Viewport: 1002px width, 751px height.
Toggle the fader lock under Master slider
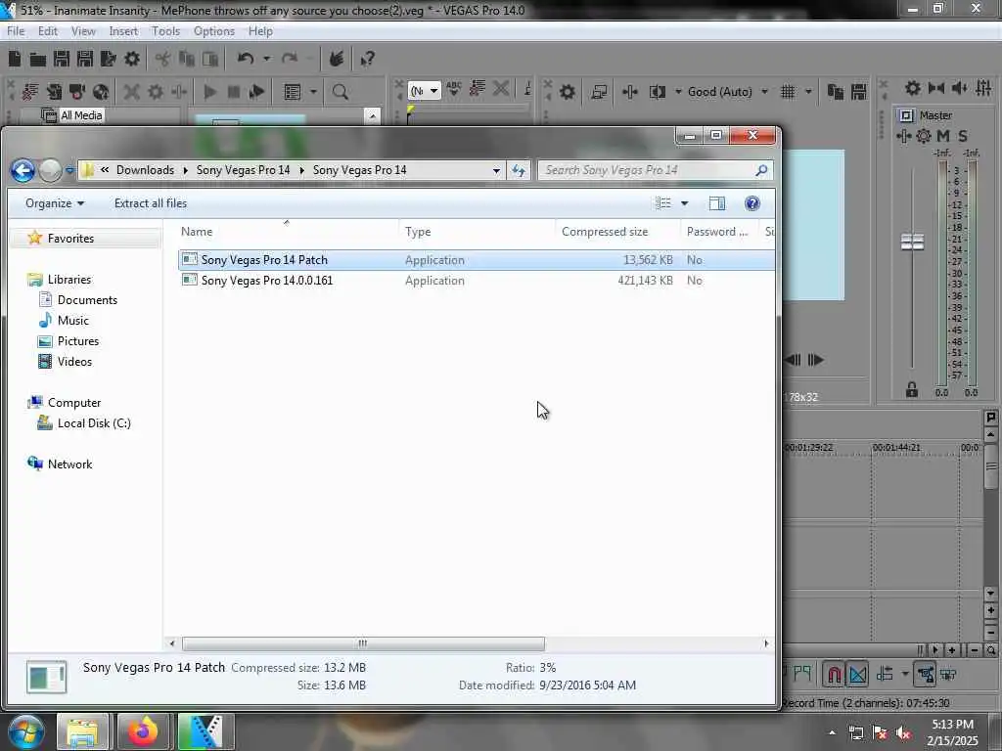click(912, 389)
